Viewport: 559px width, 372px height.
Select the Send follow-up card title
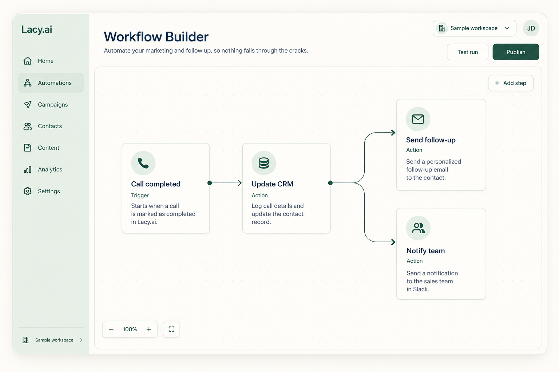(x=431, y=140)
